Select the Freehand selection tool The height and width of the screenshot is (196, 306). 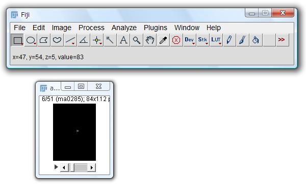click(57, 40)
